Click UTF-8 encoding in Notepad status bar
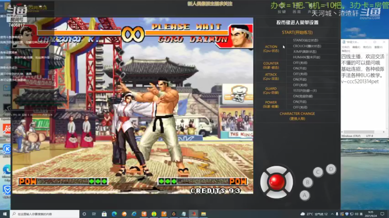389x218 pixels. pyautogui.click(x=370, y=136)
